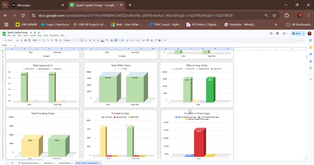Increase font size with plus button
The width and height of the screenshot is (314, 165).
tap(86, 40)
